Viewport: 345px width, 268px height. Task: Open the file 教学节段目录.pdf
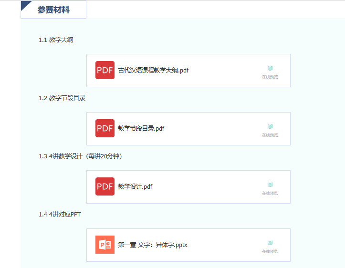click(x=141, y=128)
